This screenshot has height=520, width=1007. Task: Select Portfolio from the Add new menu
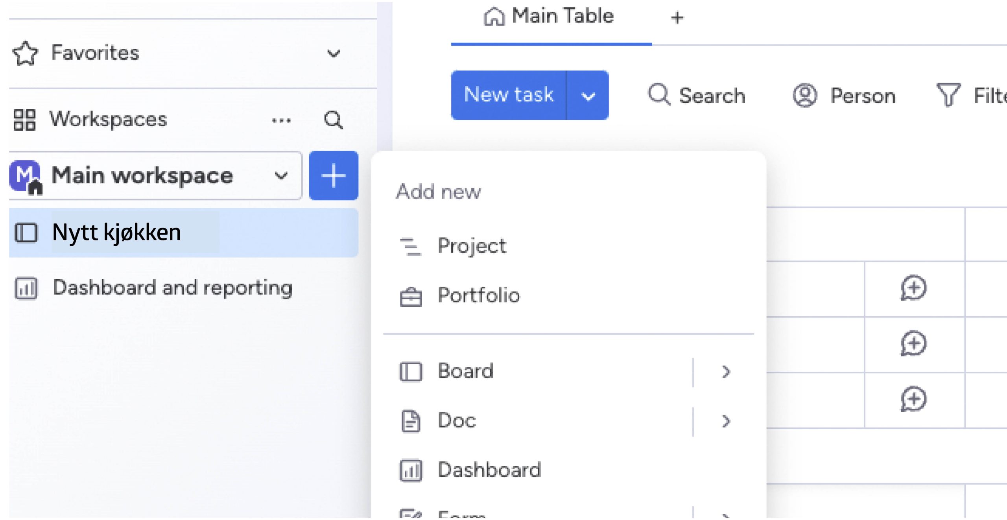(478, 296)
